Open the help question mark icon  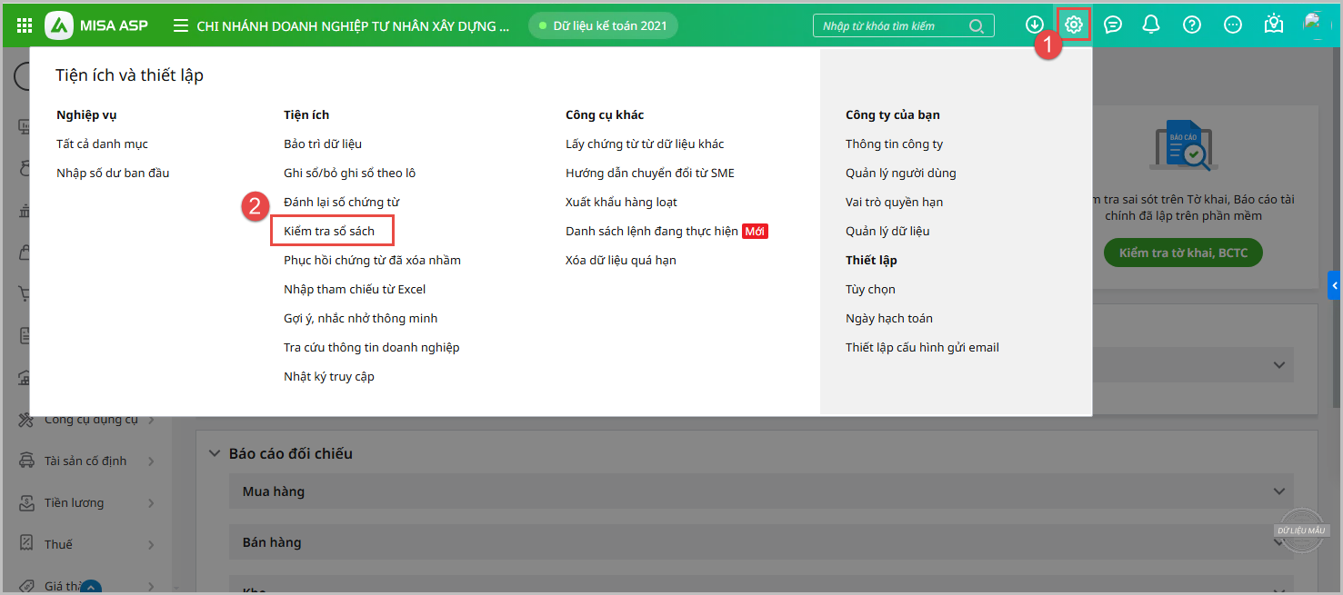tap(1192, 25)
